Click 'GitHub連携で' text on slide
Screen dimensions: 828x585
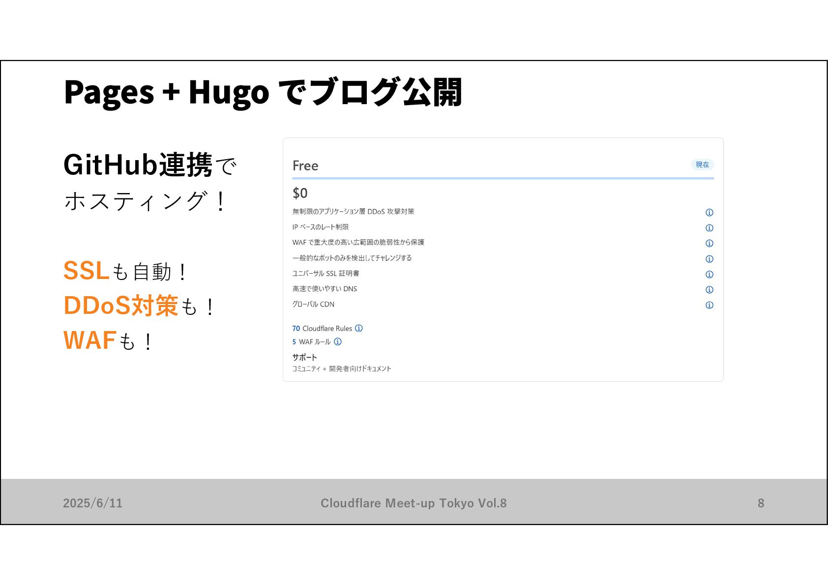pos(150,165)
